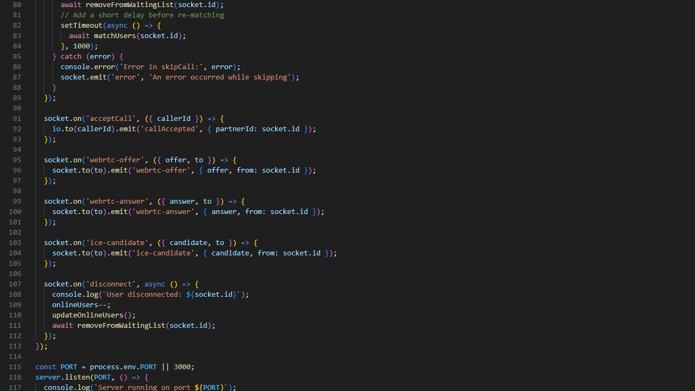Click the catch keyword
695x391 pixels.
click(71, 56)
